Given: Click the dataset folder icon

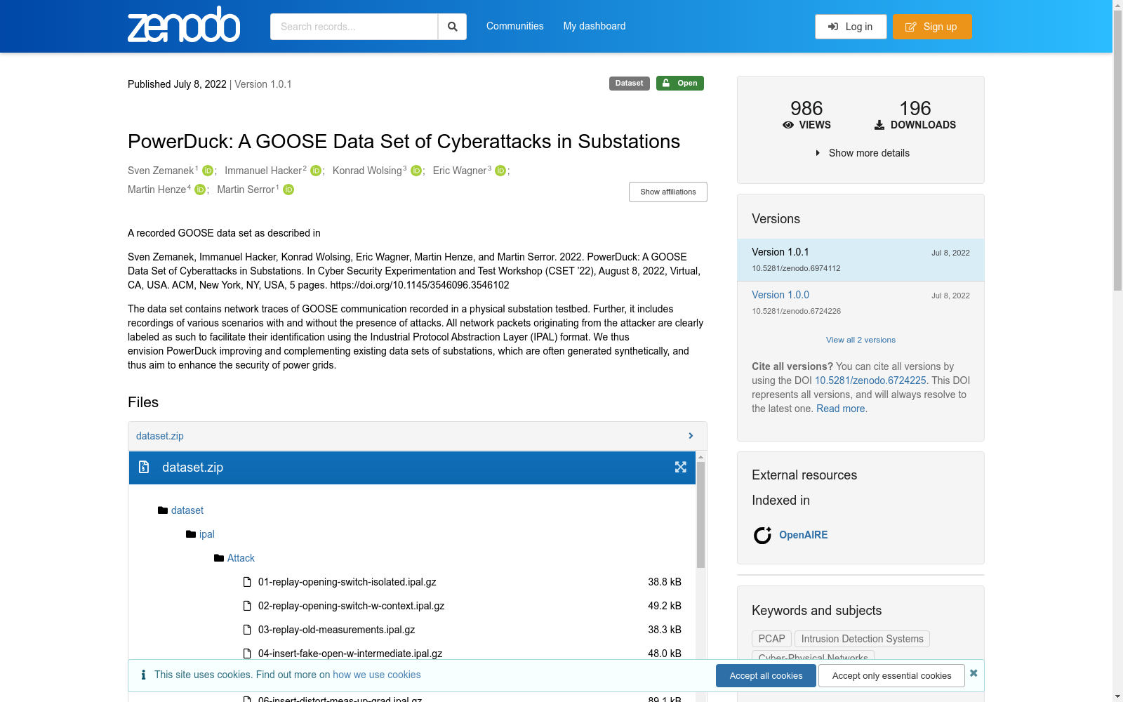Looking at the screenshot, I should 163,510.
